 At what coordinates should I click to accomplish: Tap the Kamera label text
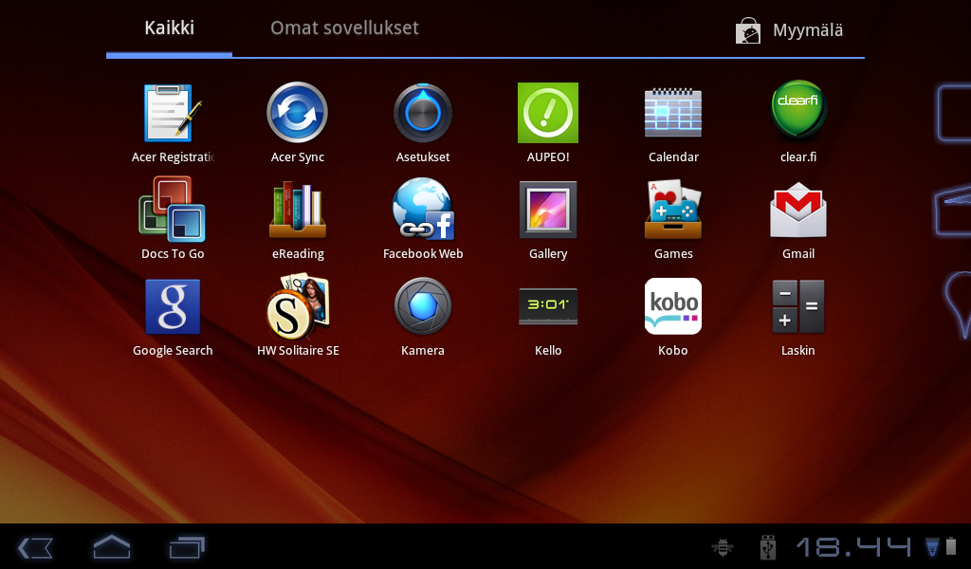(x=423, y=351)
